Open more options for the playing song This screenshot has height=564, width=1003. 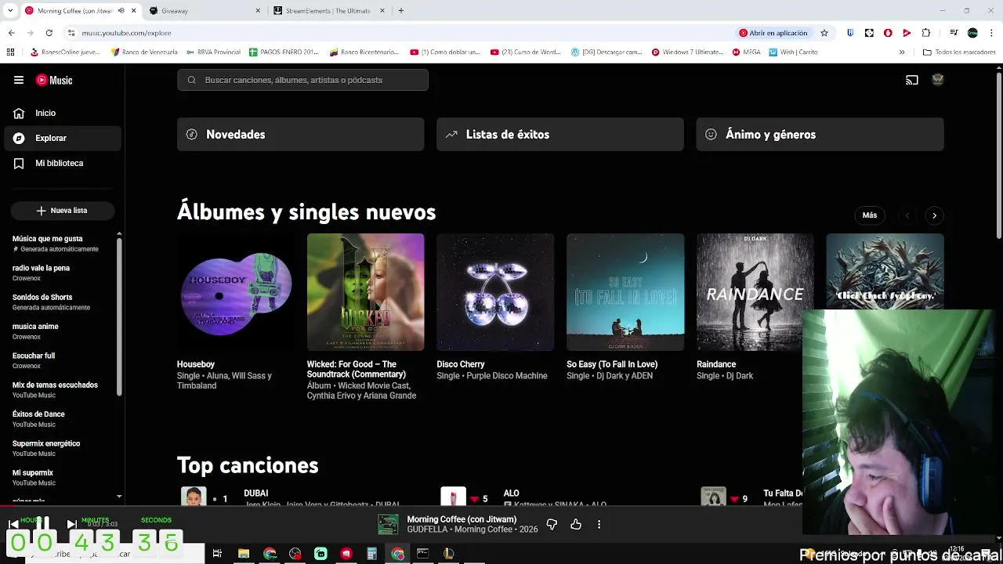[x=599, y=524]
